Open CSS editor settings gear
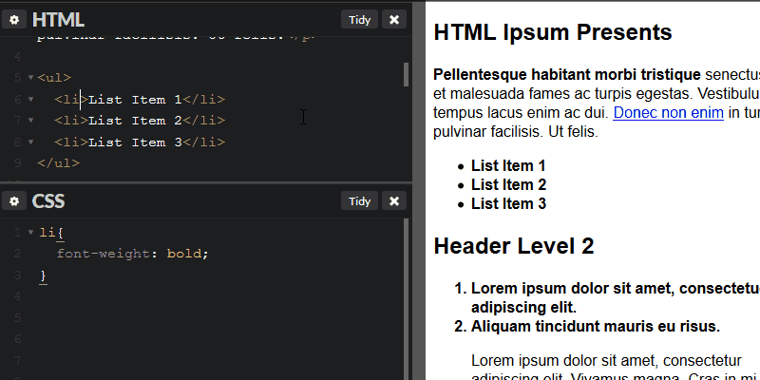760x380 pixels. coord(14,201)
